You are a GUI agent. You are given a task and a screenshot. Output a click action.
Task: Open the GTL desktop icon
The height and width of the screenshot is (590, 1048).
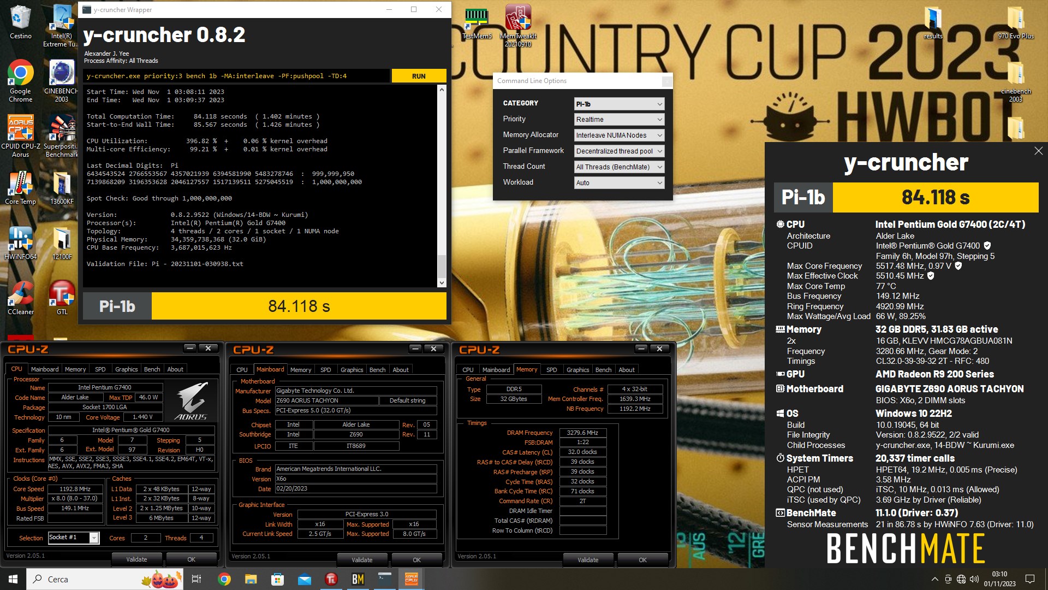point(62,298)
